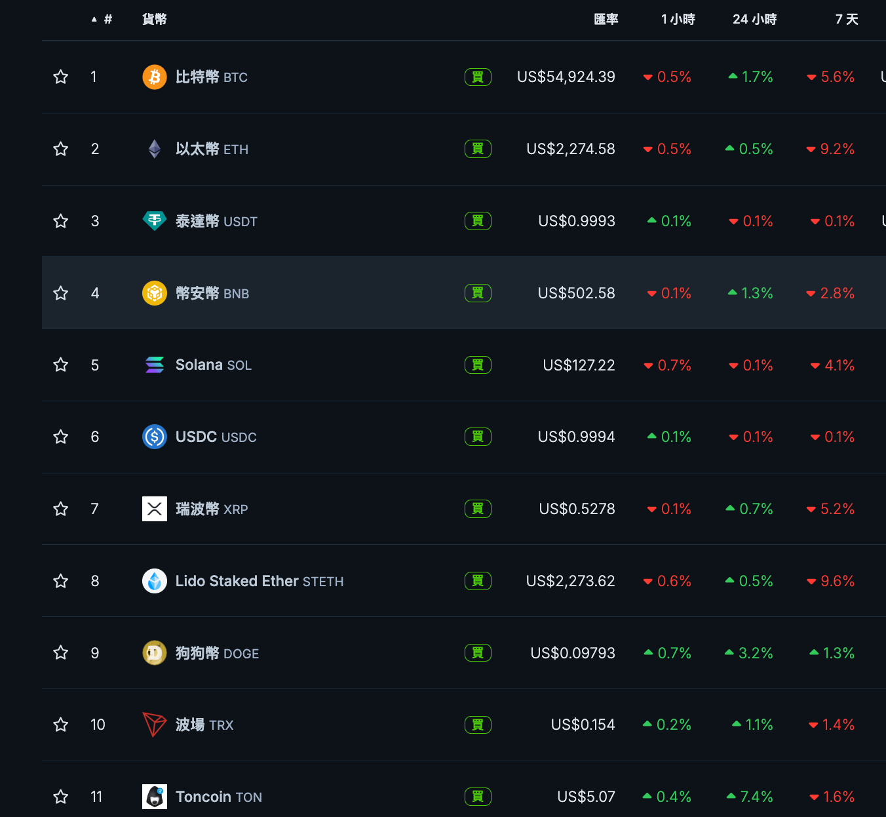The height and width of the screenshot is (817, 886).
Task: Open the Toncoin TON coin link
Action: click(219, 797)
